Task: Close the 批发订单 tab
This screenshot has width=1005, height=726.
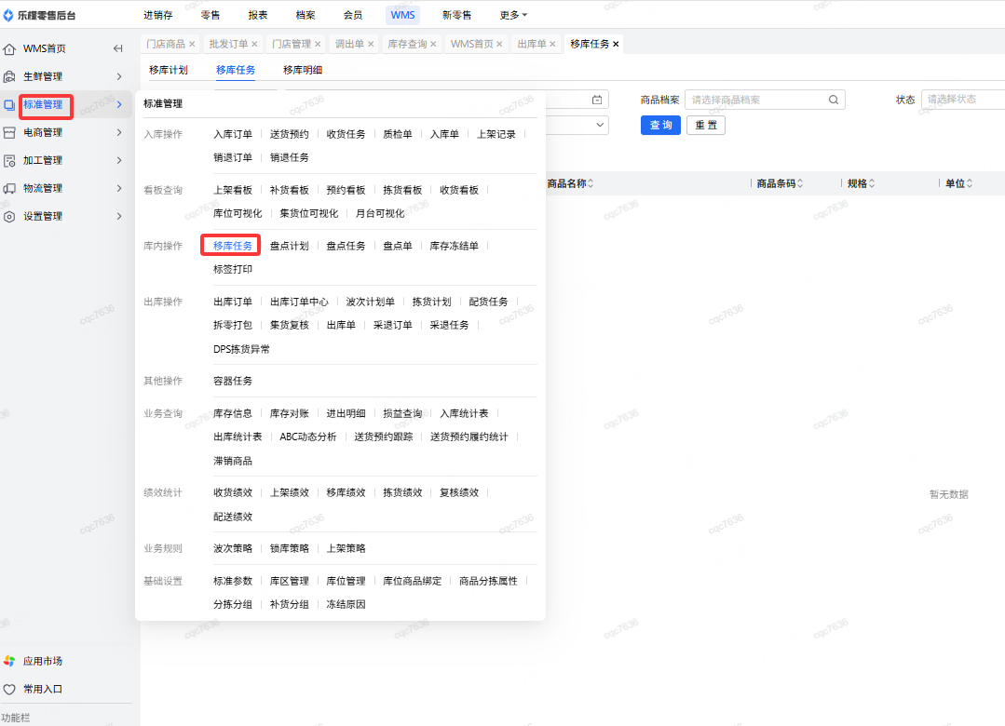Action: (x=254, y=45)
